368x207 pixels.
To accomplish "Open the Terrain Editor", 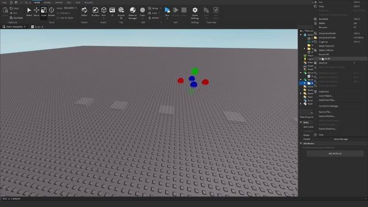I will pyautogui.click(x=85, y=11).
